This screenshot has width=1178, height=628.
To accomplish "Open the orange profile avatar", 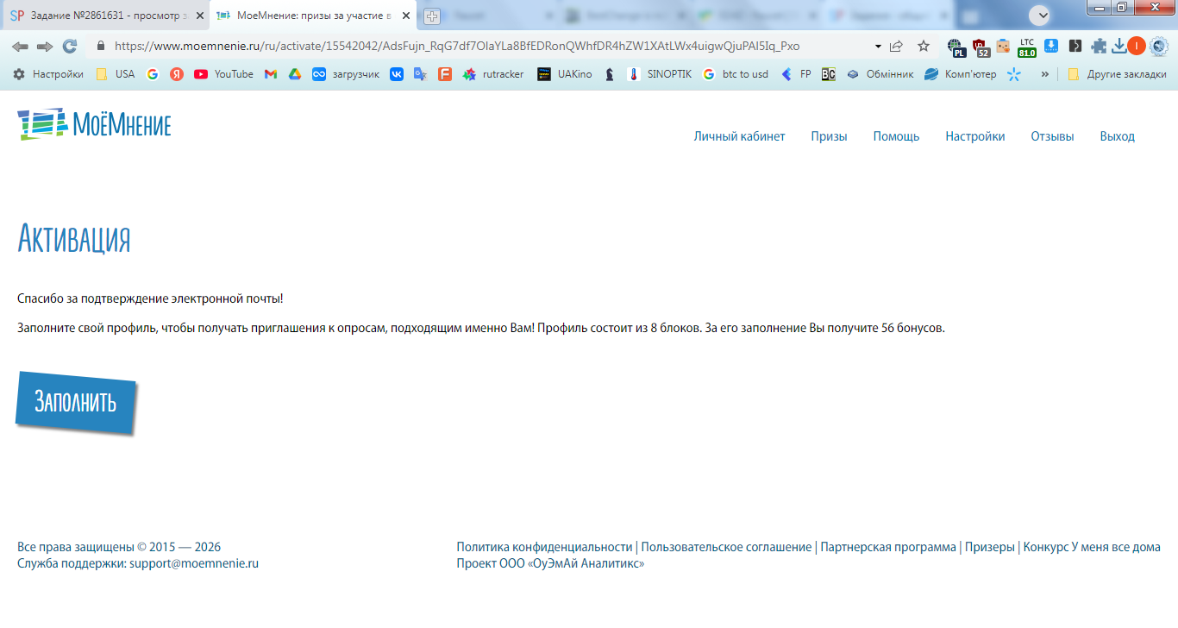I will point(1137,47).
